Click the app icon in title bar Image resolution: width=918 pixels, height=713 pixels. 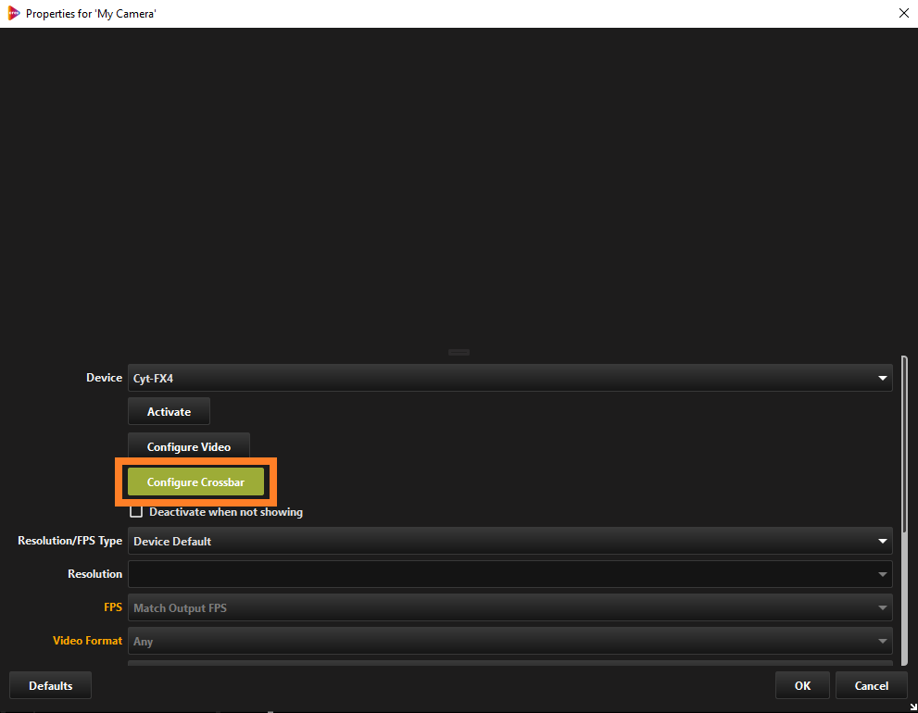14,14
